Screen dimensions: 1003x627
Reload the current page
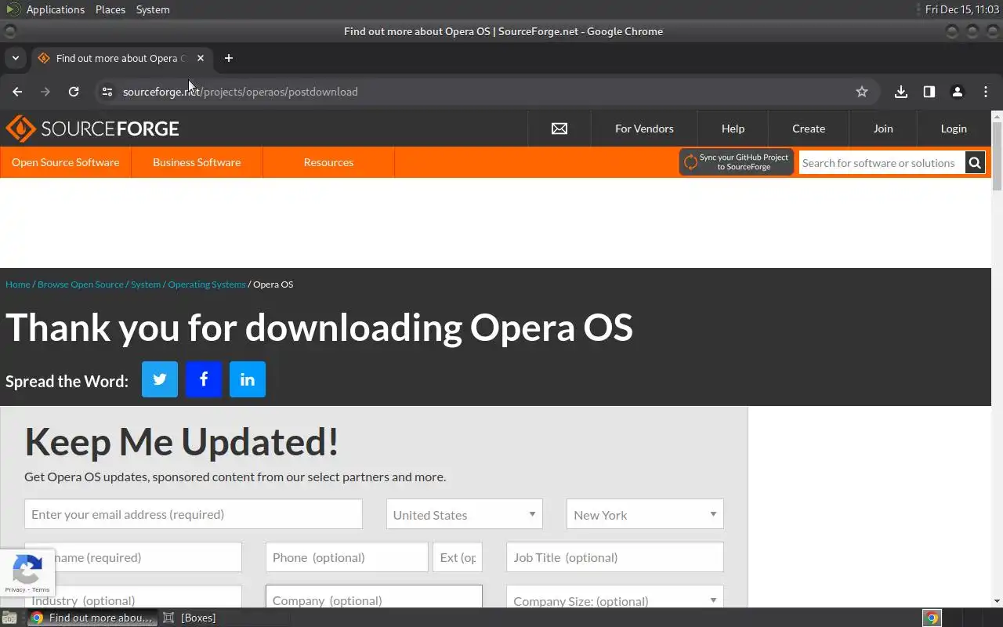pyautogui.click(x=74, y=92)
